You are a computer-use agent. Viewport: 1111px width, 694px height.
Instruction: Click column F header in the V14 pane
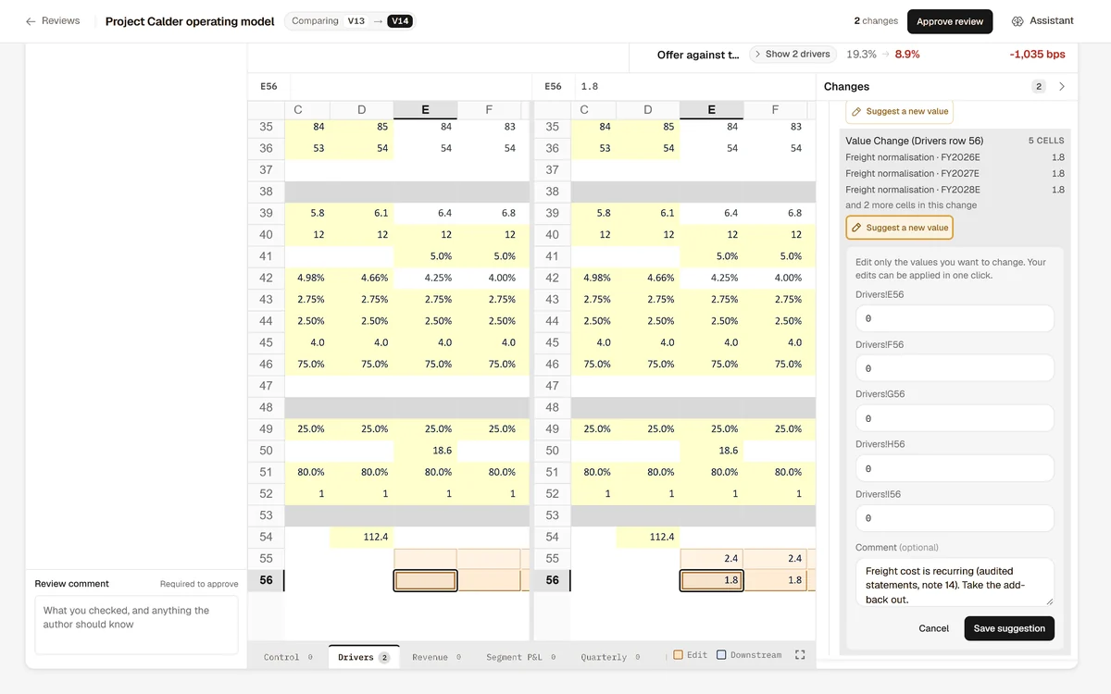[775, 110]
